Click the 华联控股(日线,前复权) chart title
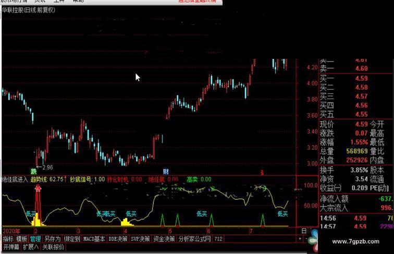 (28, 10)
